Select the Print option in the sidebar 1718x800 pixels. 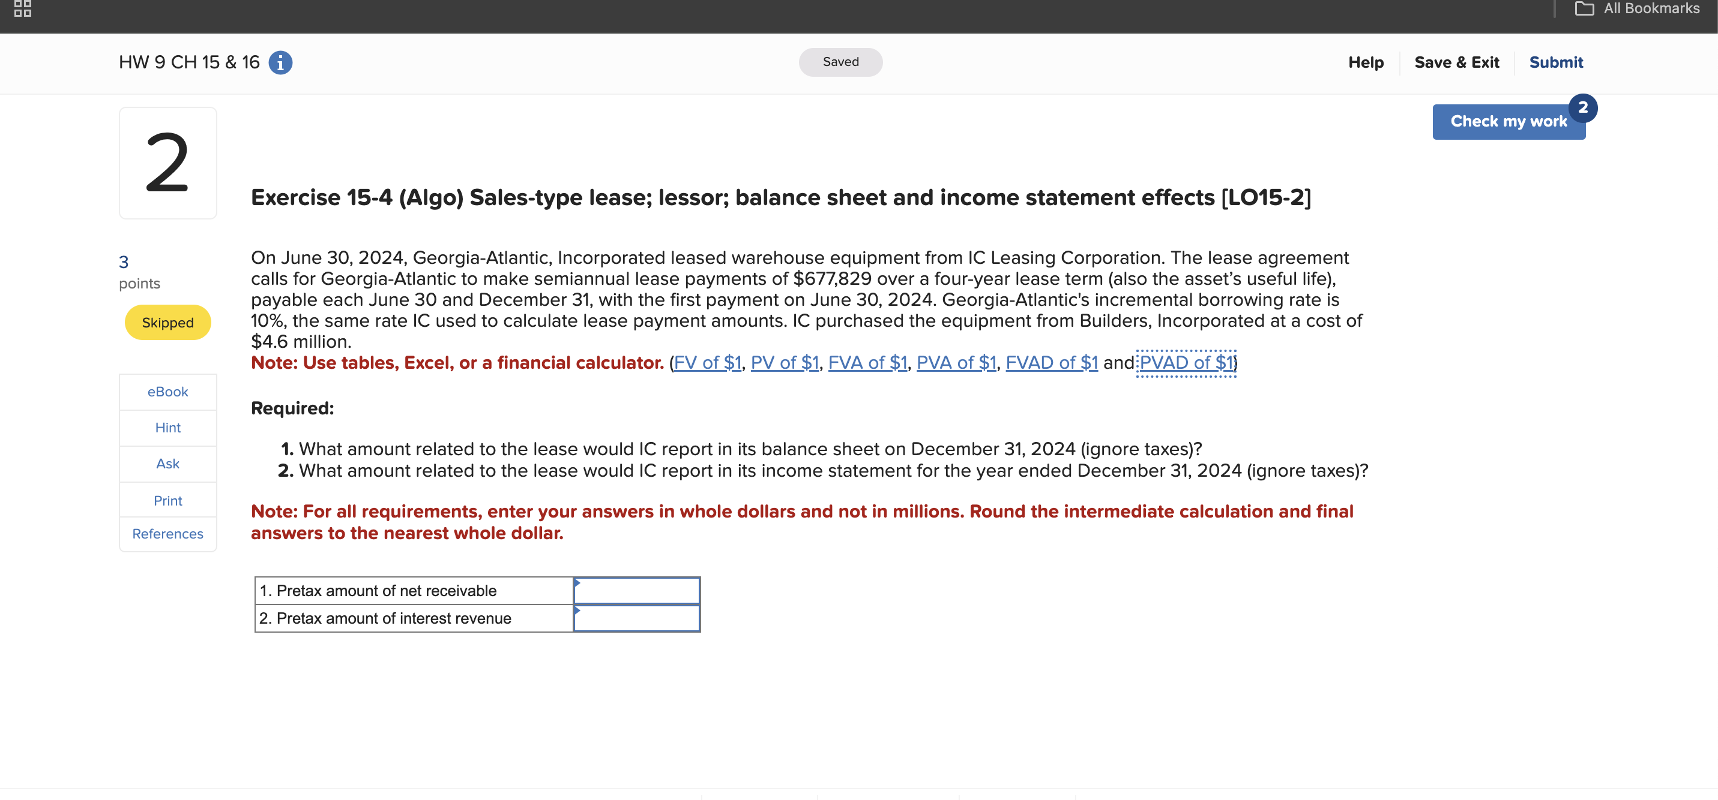pyautogui.click(x=167, y=500)
